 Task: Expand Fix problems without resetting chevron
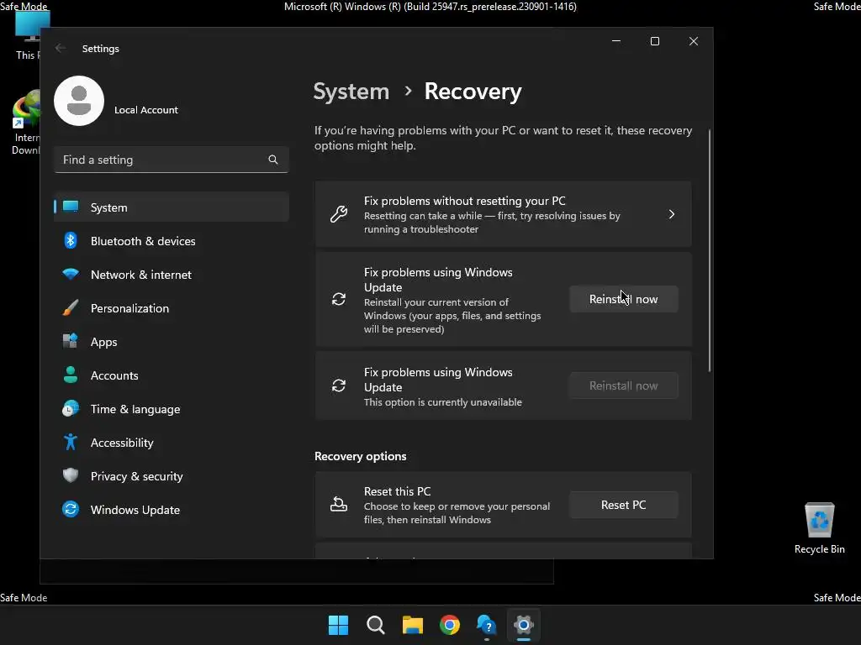point(672,214)
